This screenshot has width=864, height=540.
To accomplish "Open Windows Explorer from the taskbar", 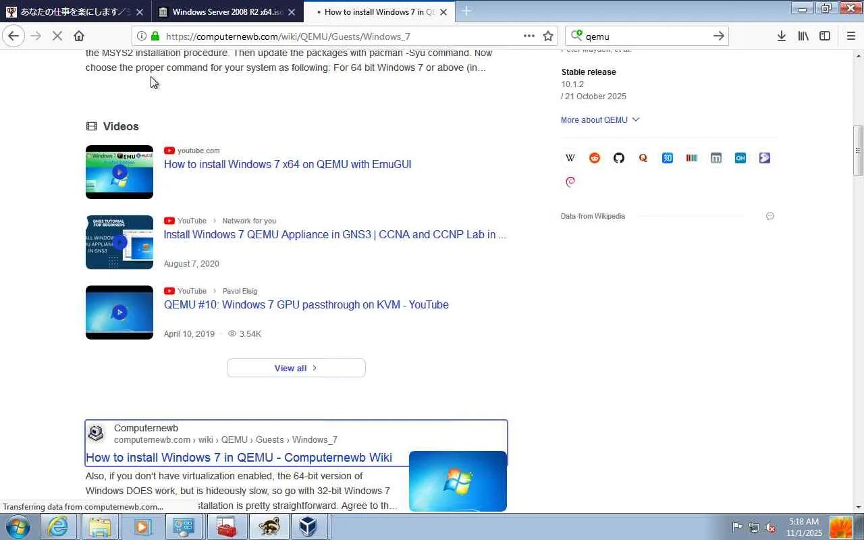I will [x=100, y=526].
